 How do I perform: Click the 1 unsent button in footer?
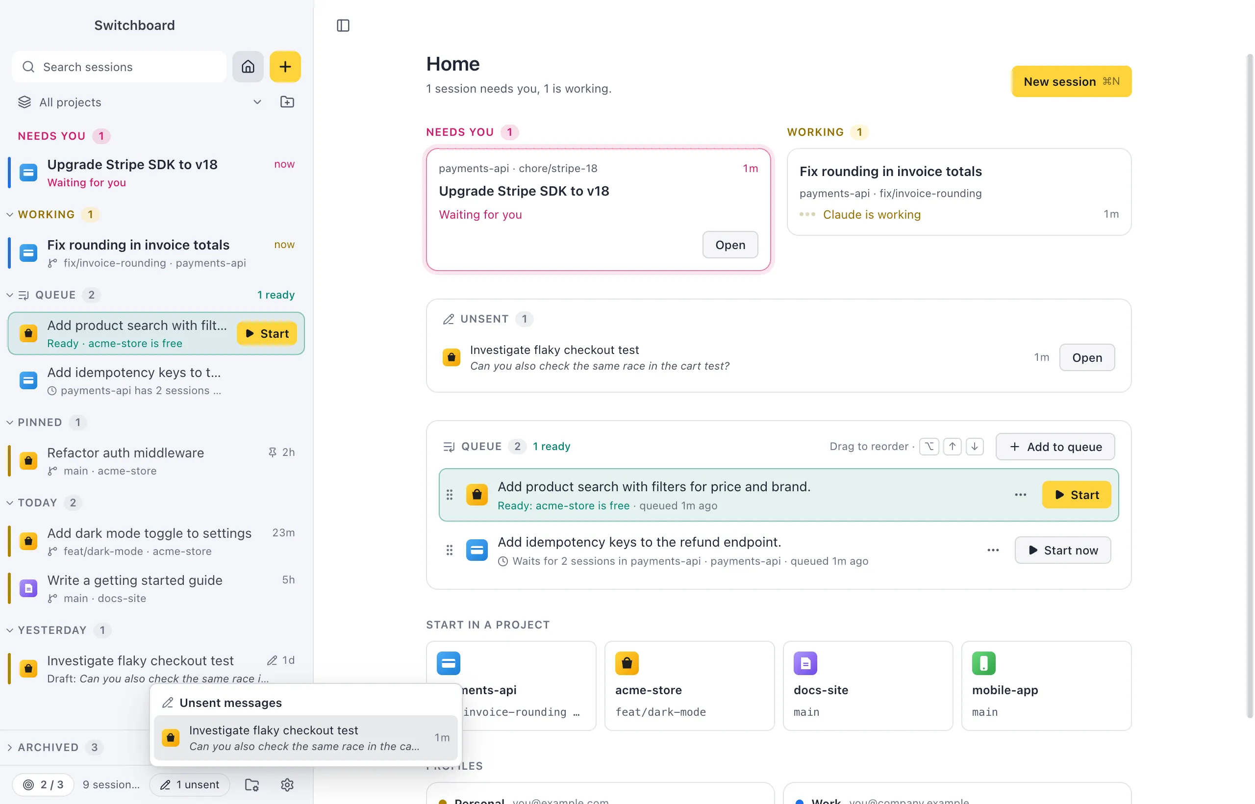(190, 785)
